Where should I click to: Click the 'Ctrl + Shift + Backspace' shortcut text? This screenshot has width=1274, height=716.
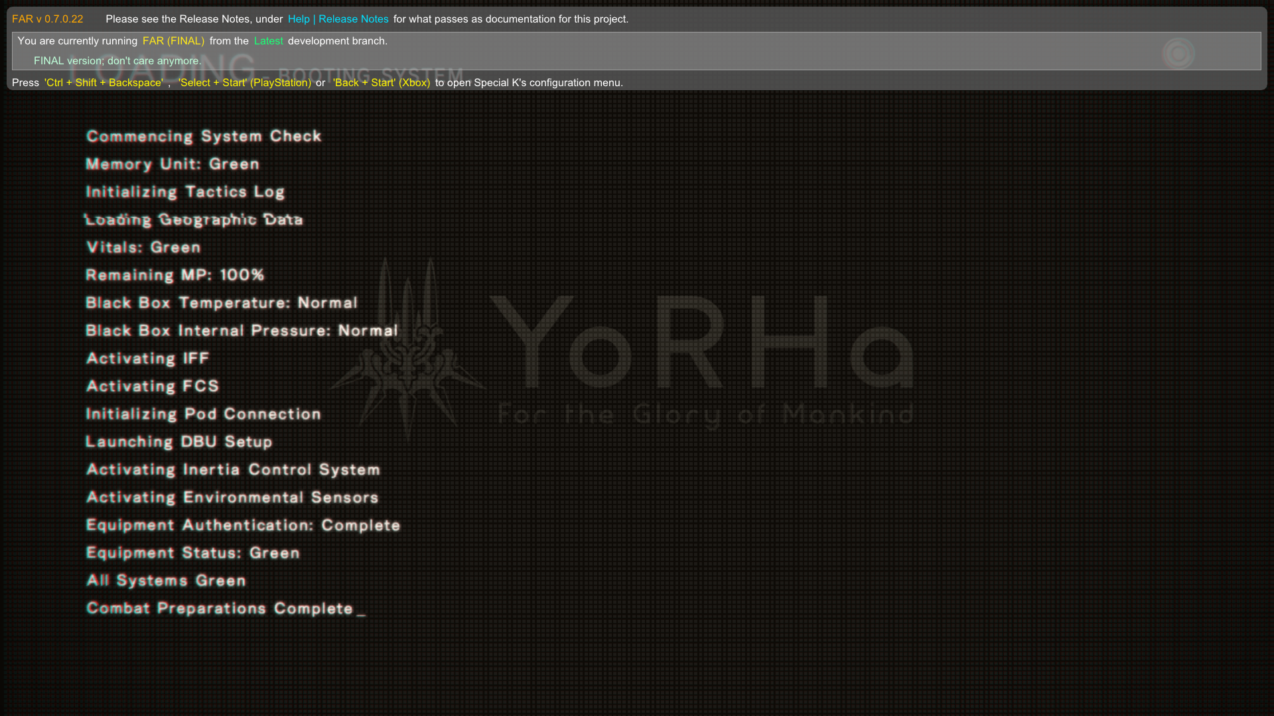coord(104,83)
